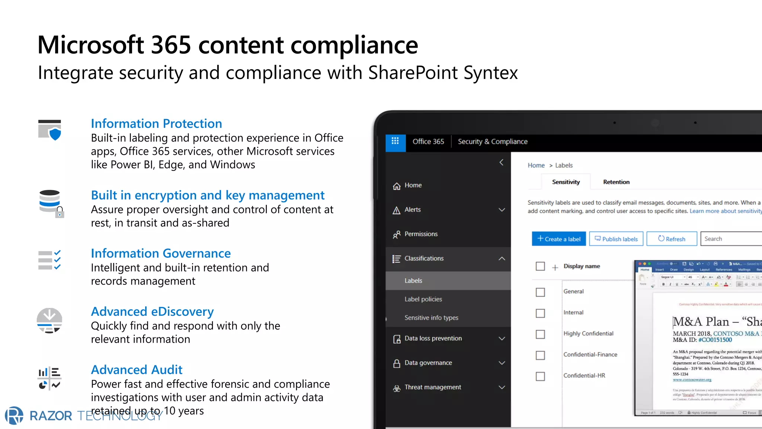Click the Print icon in Word title bar
Viewport: 762px width, 429px height.
tap(715, 264)
